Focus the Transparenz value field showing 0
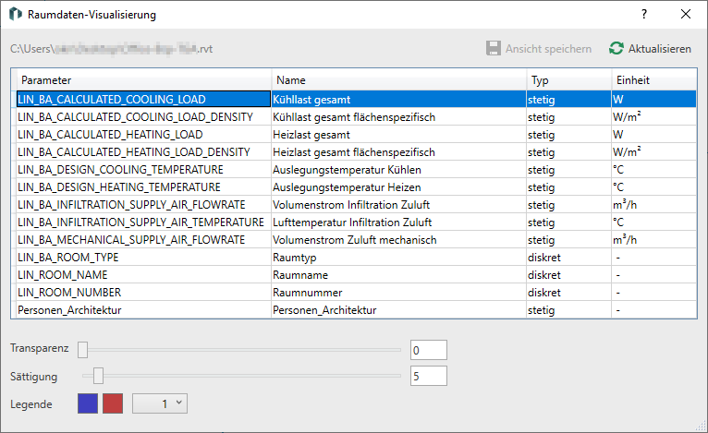This screenshot has height=433, width=708. pyautogui.click(x=429, y=350)
